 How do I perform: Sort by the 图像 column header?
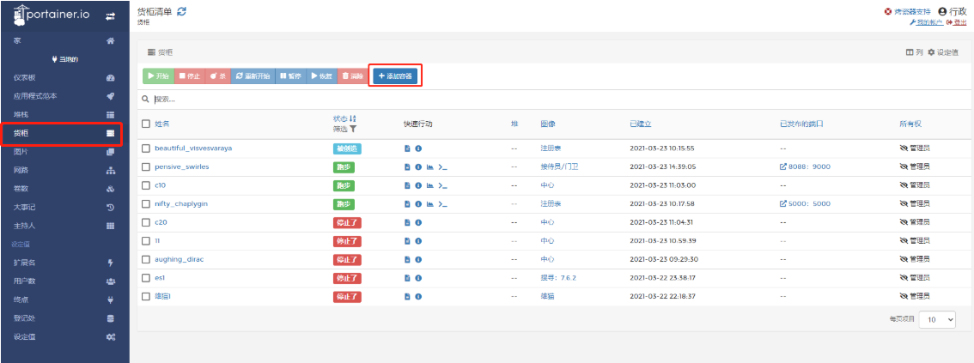pyautogui.click(x=547, y=124)
